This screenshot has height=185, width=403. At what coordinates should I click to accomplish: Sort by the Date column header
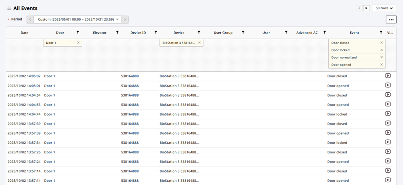tap(25, 33)
